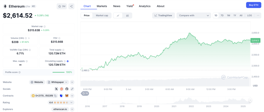
Task: Open the Reddit social link
Action: [62, 89]
